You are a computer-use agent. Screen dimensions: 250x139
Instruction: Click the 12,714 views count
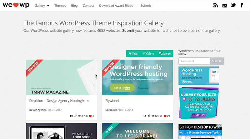[158, 116]
